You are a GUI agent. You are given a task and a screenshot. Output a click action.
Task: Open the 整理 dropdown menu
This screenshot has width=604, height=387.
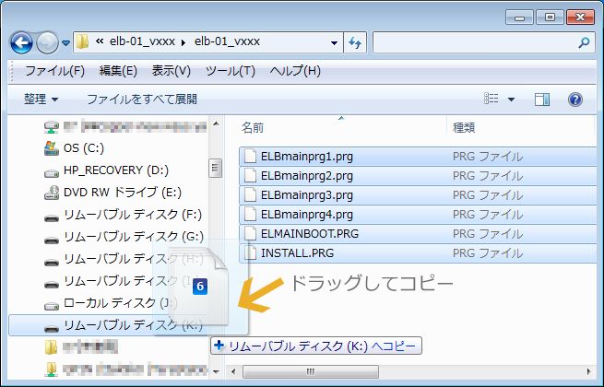point(41,99)
